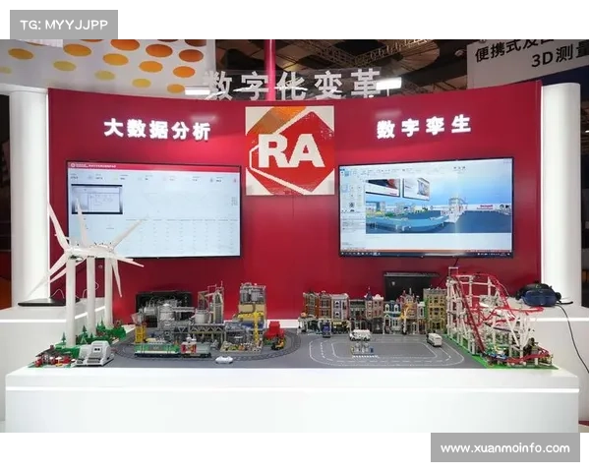
Task: Click the "数字孪生" wall sign text
Action: tap(424, 127)
